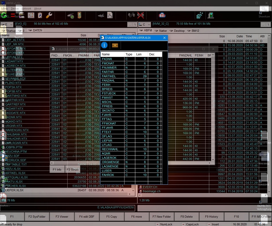Viewport: 272px width, 226px height.
Task: Click the graphics tablet toolbar icon
Action: click(101, 15)
